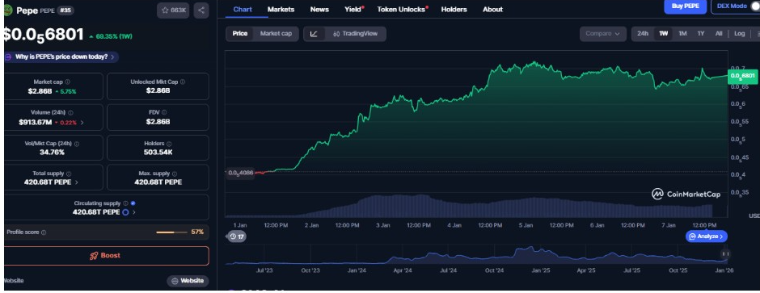Open the News tab
The height and width of the screenshot is (293, 760).
pyautogui.click(x=319, y=9)
